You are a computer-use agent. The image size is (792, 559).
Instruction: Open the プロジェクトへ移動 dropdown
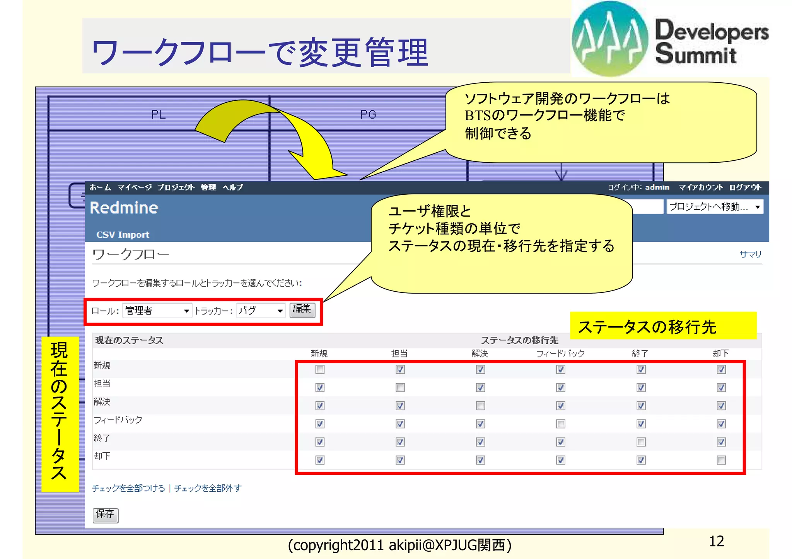point(714,207)
